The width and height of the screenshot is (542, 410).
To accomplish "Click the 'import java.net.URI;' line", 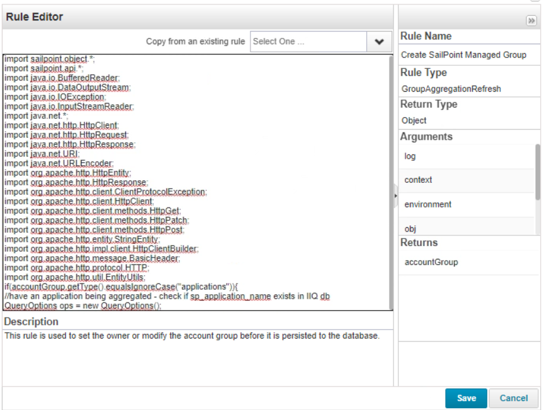I will tap(42, 154).
